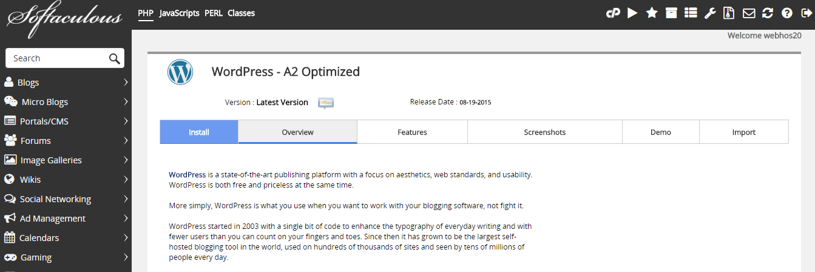Screen dimensions: 815x272
Task: Click the Image Galleries picture icon
Action: (10, 160)
